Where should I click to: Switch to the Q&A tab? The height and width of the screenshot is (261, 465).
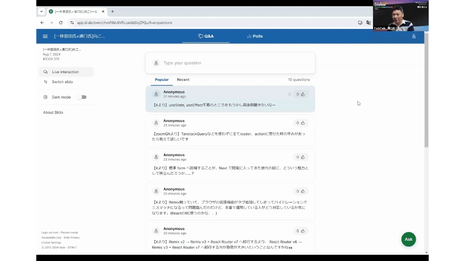206,36
